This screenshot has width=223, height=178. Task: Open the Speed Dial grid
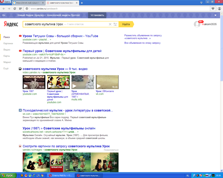coord(20,9)
